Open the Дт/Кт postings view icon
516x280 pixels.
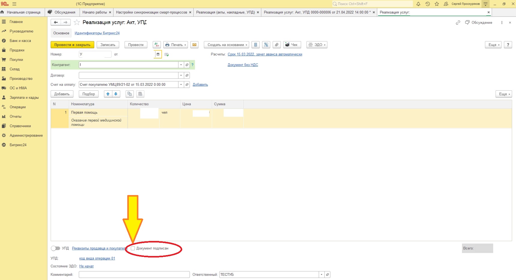click(157, 45)
